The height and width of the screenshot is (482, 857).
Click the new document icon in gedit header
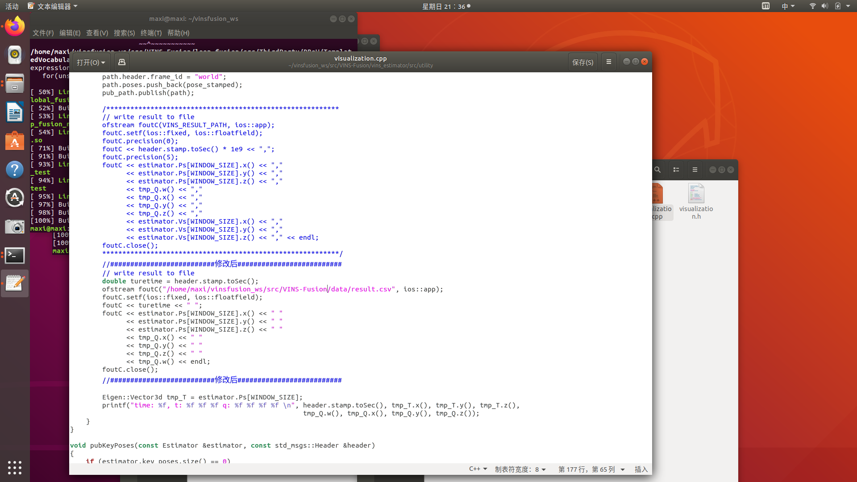click(121, 62)
